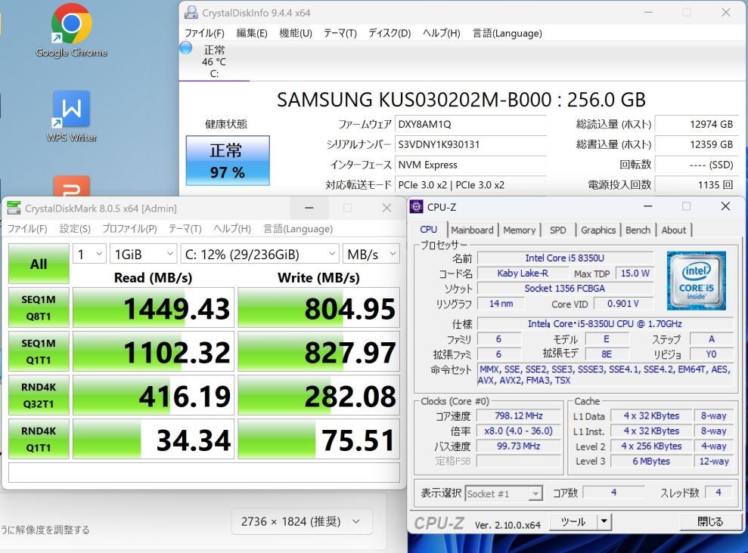The image size is (748, 553).
Task: Open プロファイル(P) menu in CrystalDiskMark
Action: pyautogui.click(x=129, y=229)
